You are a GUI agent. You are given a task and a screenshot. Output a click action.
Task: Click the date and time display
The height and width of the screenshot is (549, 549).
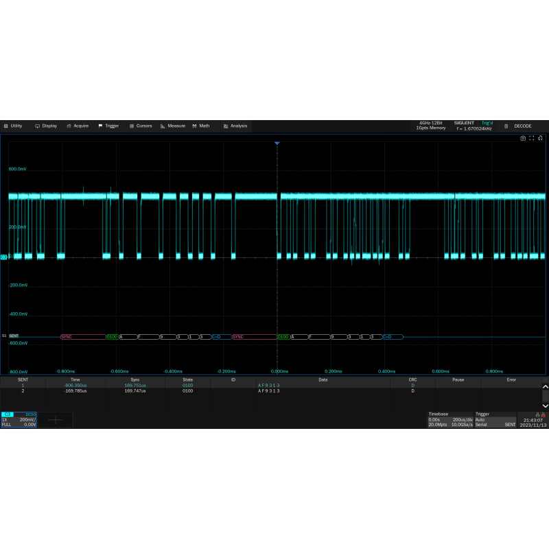(x=533, y=422)
